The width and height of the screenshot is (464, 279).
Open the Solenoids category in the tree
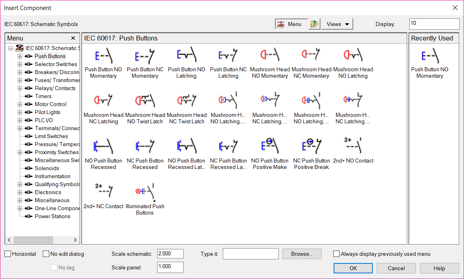click(x=47, y=168)
